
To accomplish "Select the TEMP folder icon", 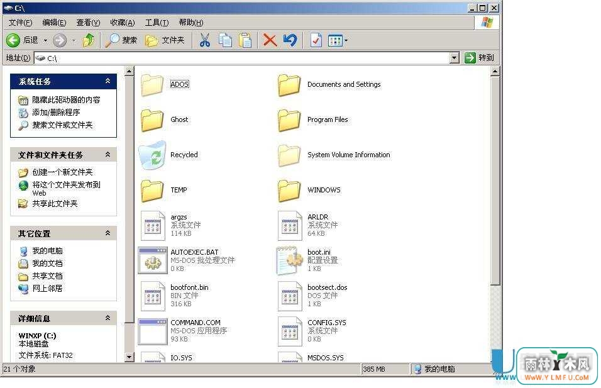I will tap(152, 191).
